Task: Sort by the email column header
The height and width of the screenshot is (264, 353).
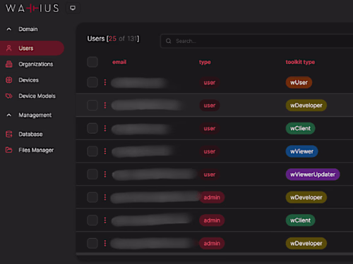Action: coord(119,62)
